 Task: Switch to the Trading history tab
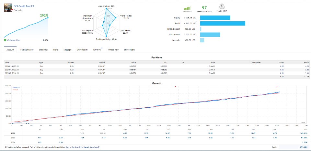click(x=26, y=50)
